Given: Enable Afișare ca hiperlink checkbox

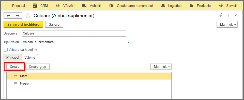Looking at the screenshot, I should (6, 50).
